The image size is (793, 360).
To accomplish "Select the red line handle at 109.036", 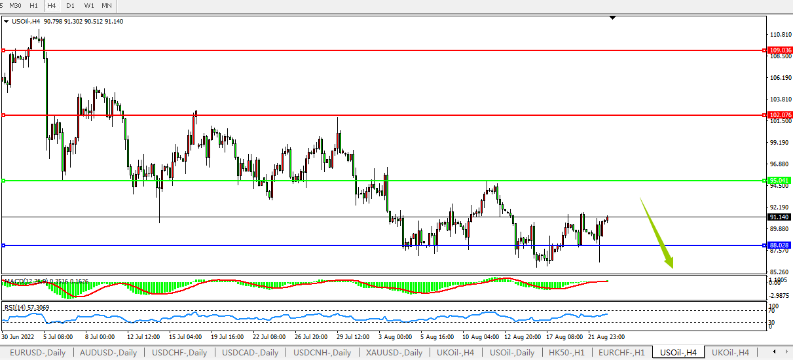I will pyautogui.click(x=4, y=50).
